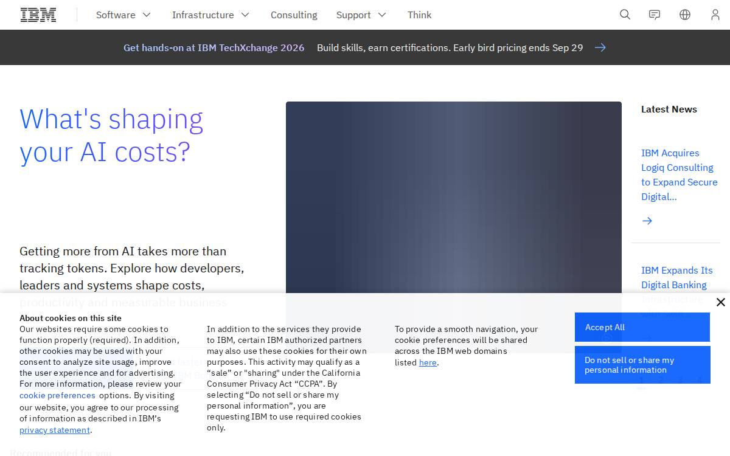This screenshot has height=456, width=730.
Task: Click the Latest News heading
Action: [x=669, y=109]
